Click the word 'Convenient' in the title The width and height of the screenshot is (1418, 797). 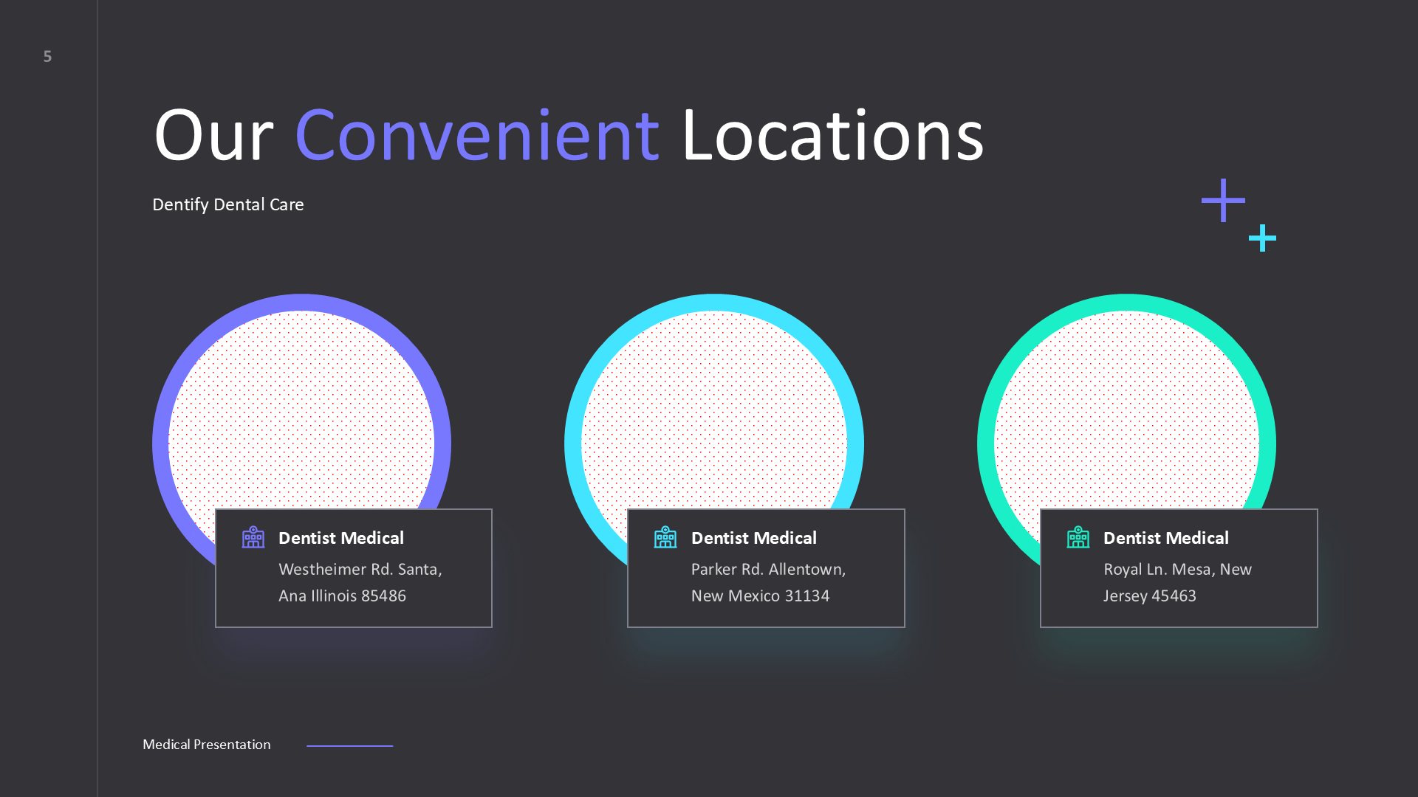[x=477, y=136]
